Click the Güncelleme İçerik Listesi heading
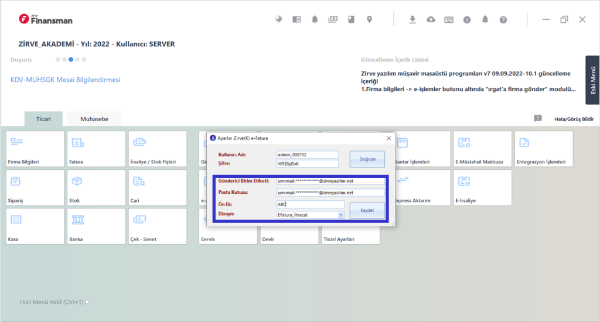Image resolution: width=600 pixels, height=322 pixels. pos(394,60)
